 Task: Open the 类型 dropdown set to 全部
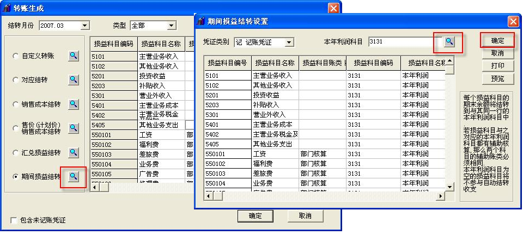(172, 26)
